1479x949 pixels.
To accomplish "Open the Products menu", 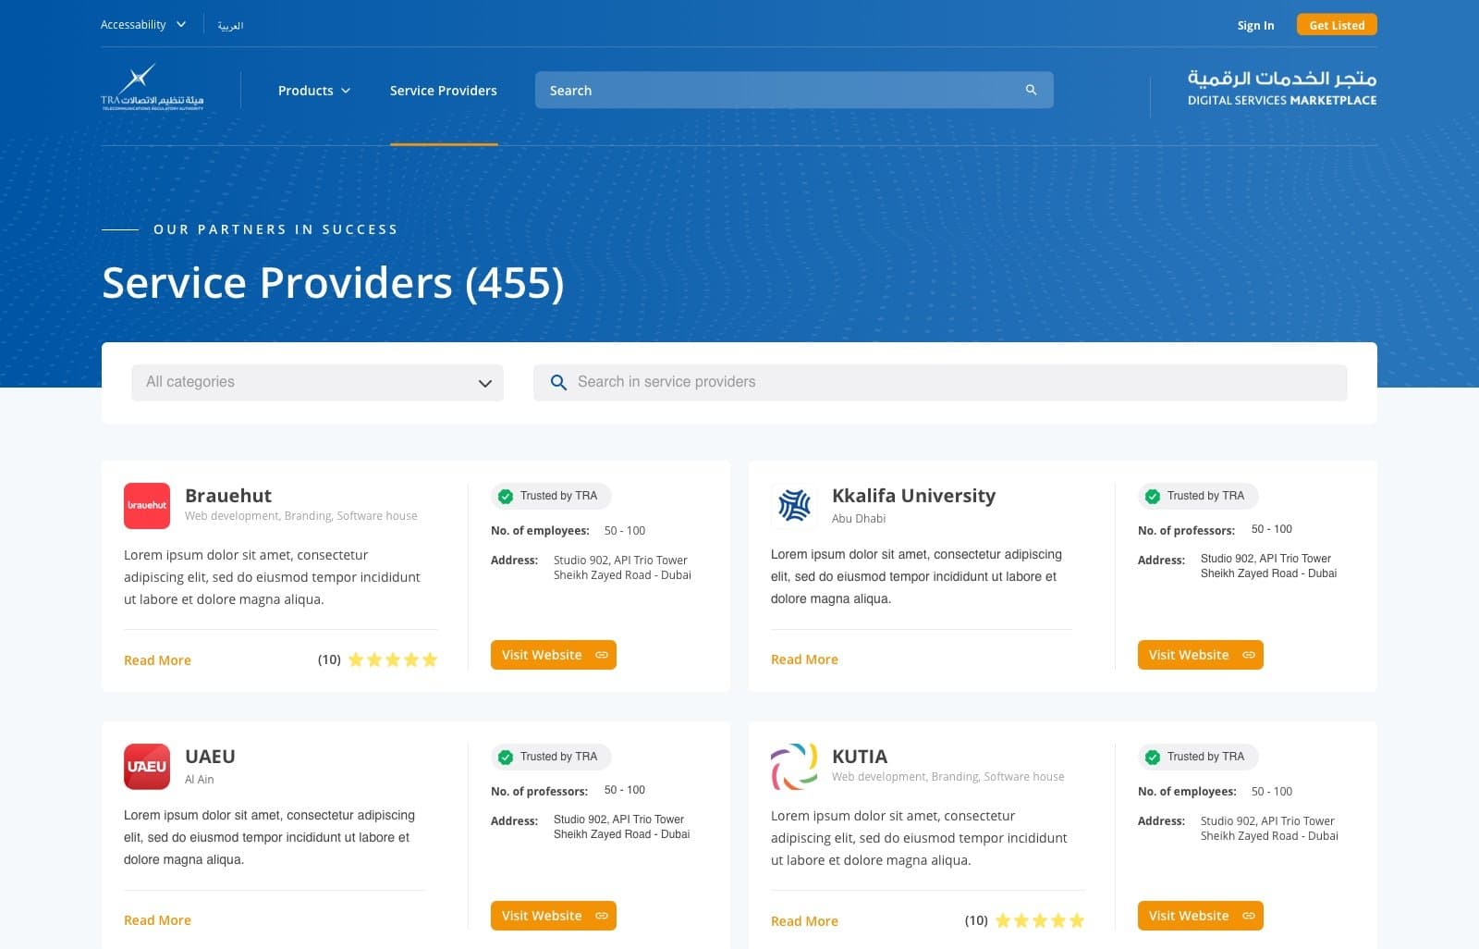I will click(x=314, y=91).
